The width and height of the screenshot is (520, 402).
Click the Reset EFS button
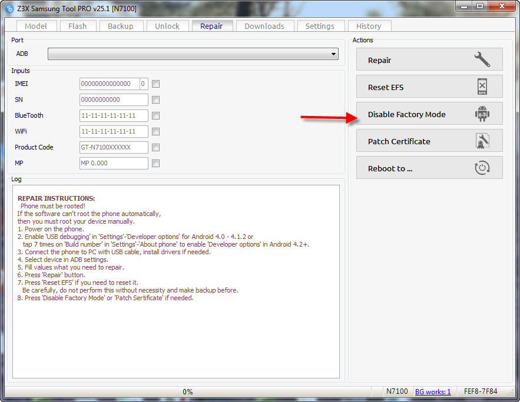pyautogui.click(x=429, y=87)
